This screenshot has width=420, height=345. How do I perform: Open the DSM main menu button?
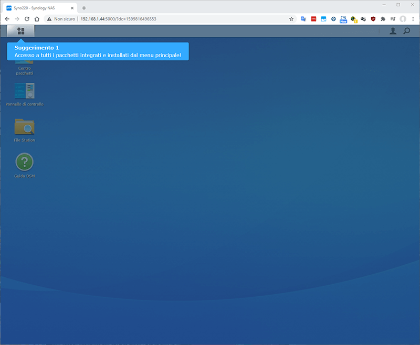(20, 31)
